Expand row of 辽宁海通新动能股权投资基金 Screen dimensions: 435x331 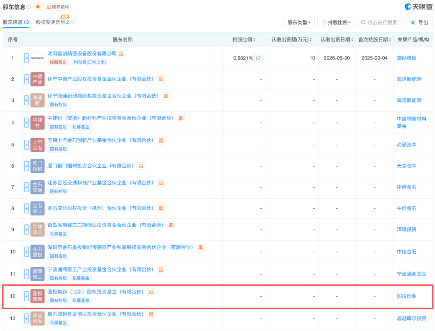[26, 100]
